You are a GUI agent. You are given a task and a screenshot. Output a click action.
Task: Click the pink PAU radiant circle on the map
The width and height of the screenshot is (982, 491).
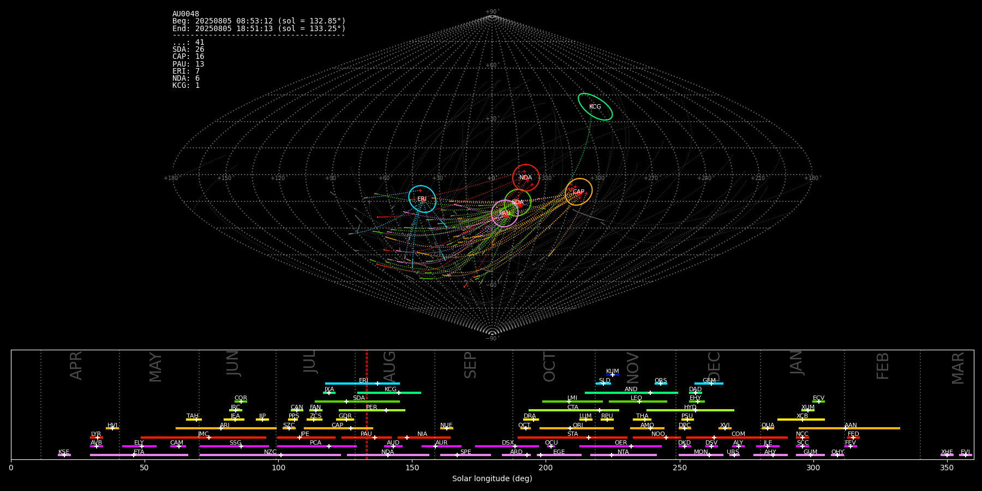tap(505, 213)
